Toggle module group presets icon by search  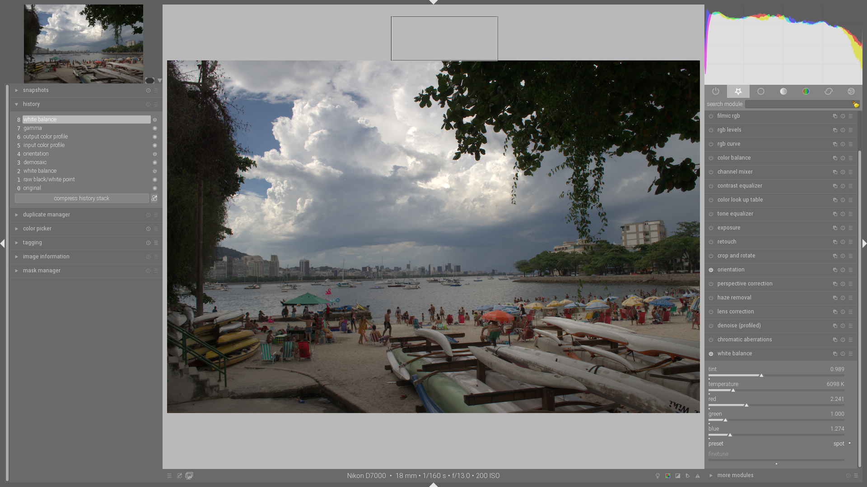(x=856, y=105)
